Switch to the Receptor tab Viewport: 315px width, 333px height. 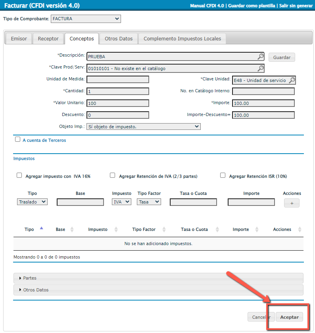click(x=48, y=39)
